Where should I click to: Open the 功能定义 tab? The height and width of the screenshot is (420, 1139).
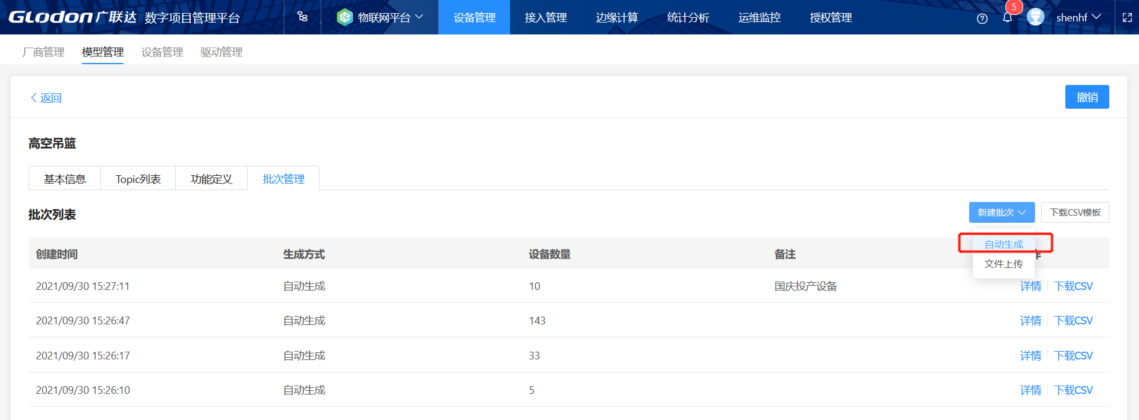[211, 179]
